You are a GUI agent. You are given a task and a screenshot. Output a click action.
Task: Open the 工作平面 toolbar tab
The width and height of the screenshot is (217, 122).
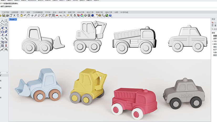[x=6, y=12]
